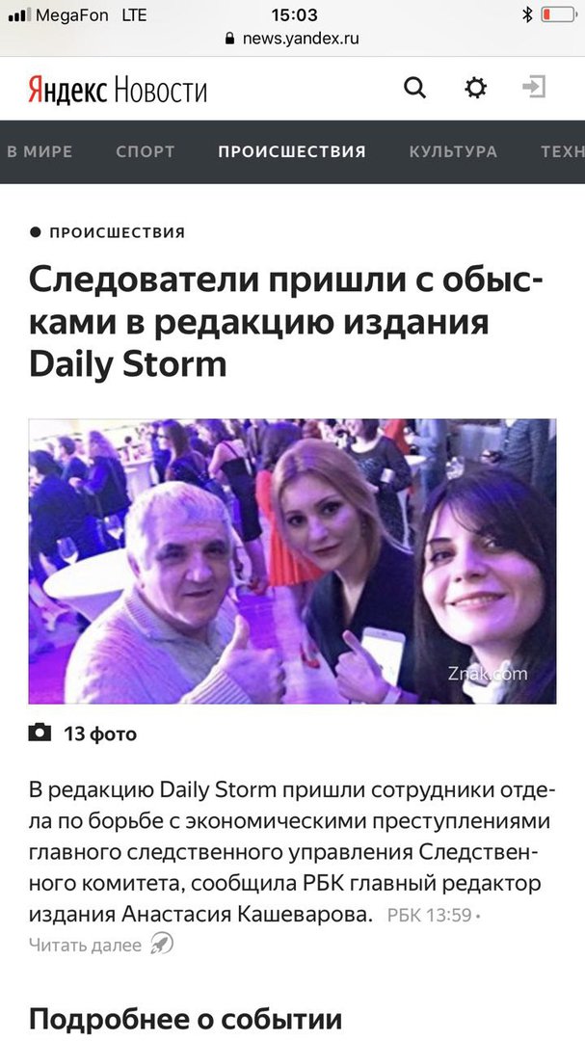Select the ПРОИСШЕСТВИЯ tab
Image resolution: width=585 pixels, height=1041 pixels.
pos(292,151)
